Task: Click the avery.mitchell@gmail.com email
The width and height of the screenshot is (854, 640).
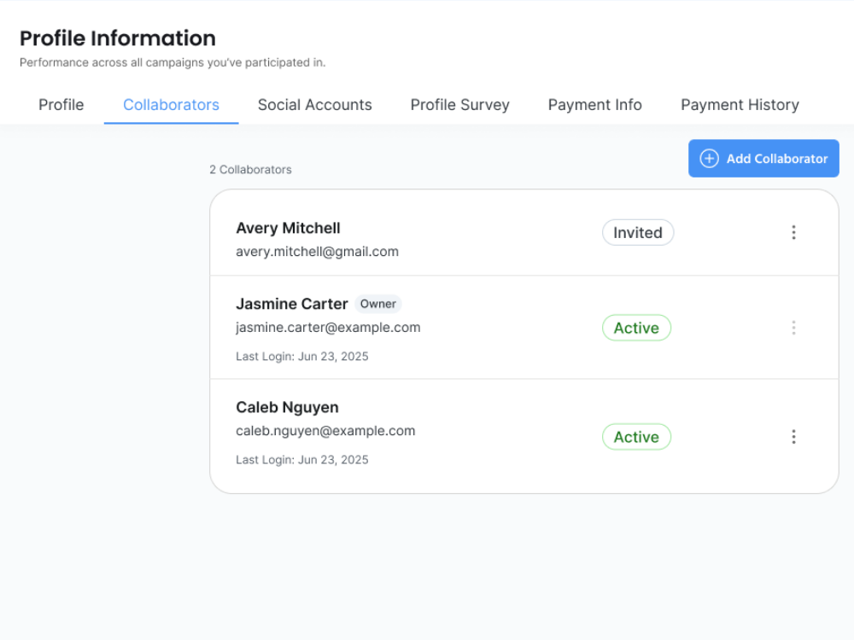Action: (317, 252)
